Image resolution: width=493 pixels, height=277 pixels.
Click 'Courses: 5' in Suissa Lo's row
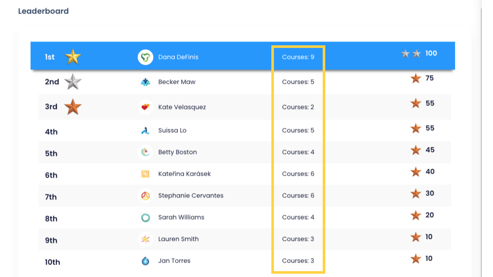tap(298, 130)
